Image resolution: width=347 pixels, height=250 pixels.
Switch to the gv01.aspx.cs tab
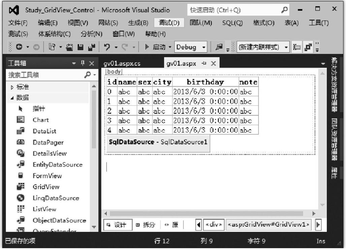(x=122, y=64)
